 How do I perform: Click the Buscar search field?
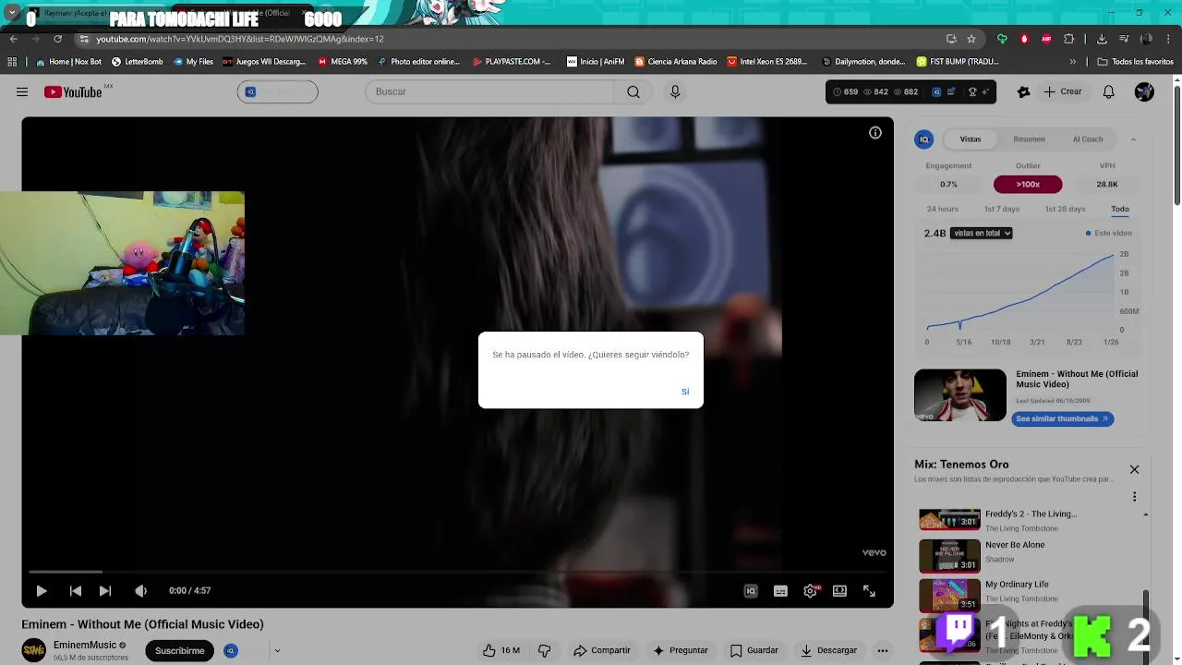pos(489,91)
